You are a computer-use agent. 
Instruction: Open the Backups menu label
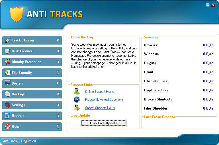click(19, 94)
